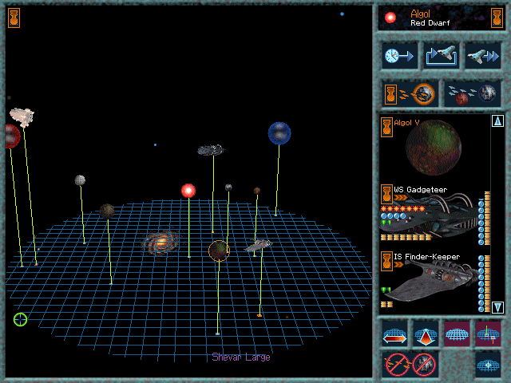Click the Algol V label

(406, 123)
